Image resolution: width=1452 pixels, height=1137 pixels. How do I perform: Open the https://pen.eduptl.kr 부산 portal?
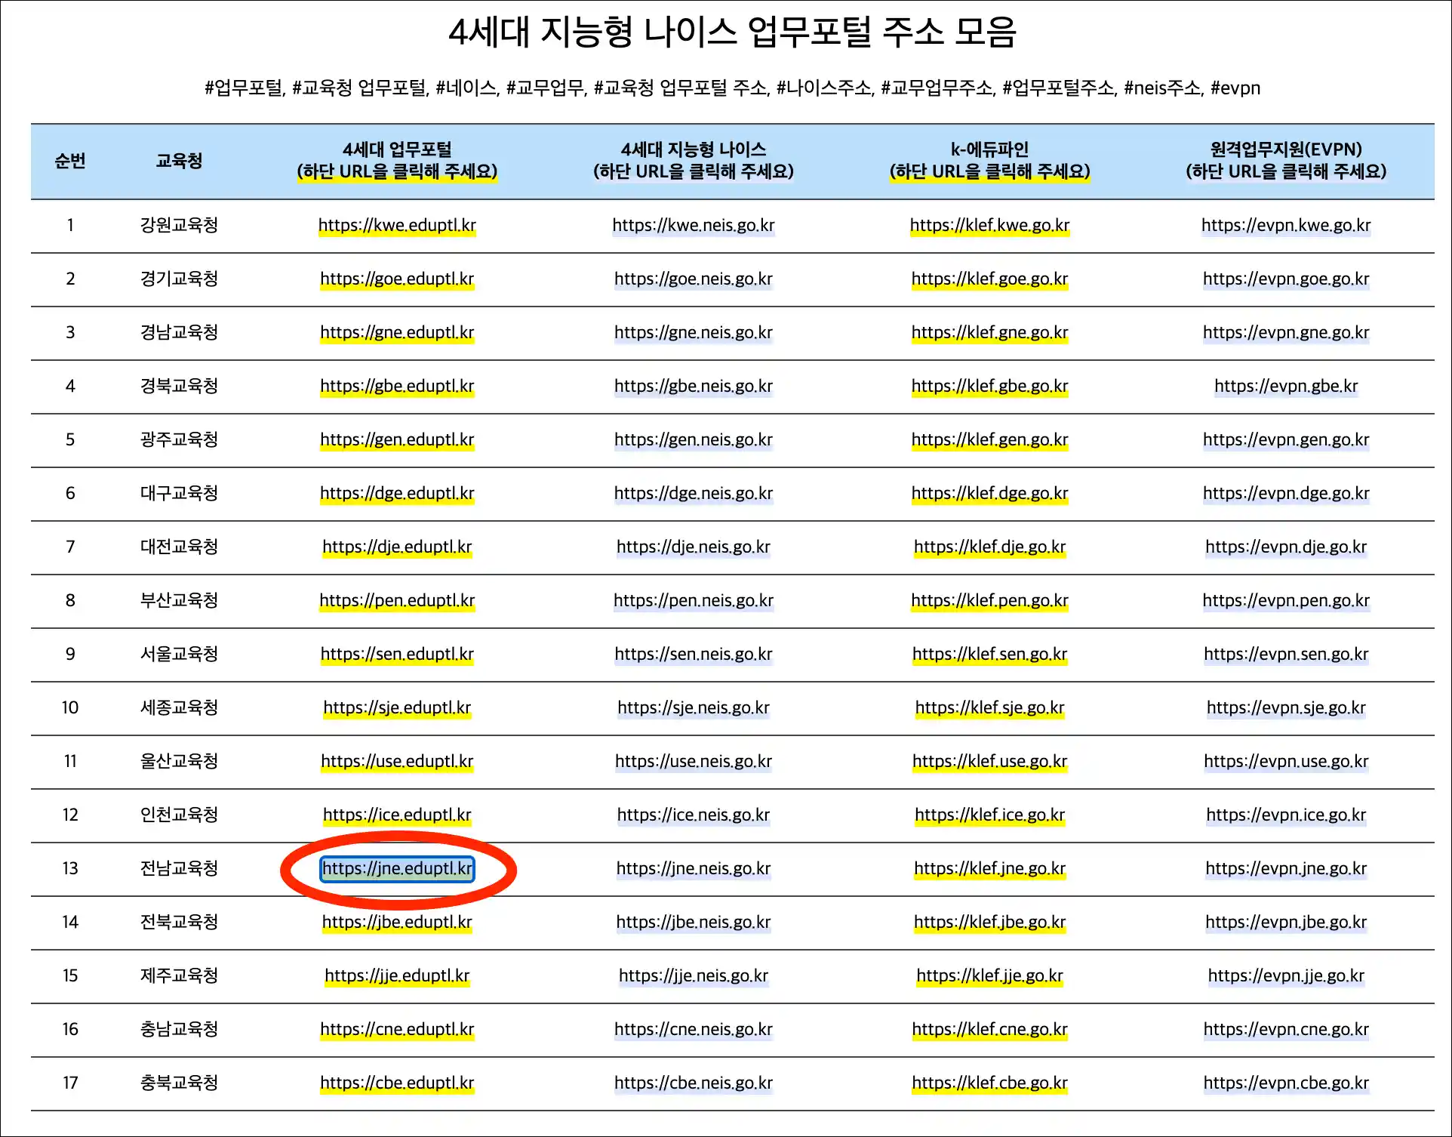pyautogui.click(x=397, y=600)
